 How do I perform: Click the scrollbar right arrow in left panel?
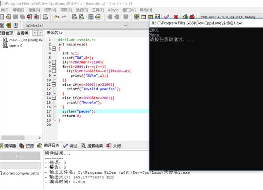coord(40,138)
